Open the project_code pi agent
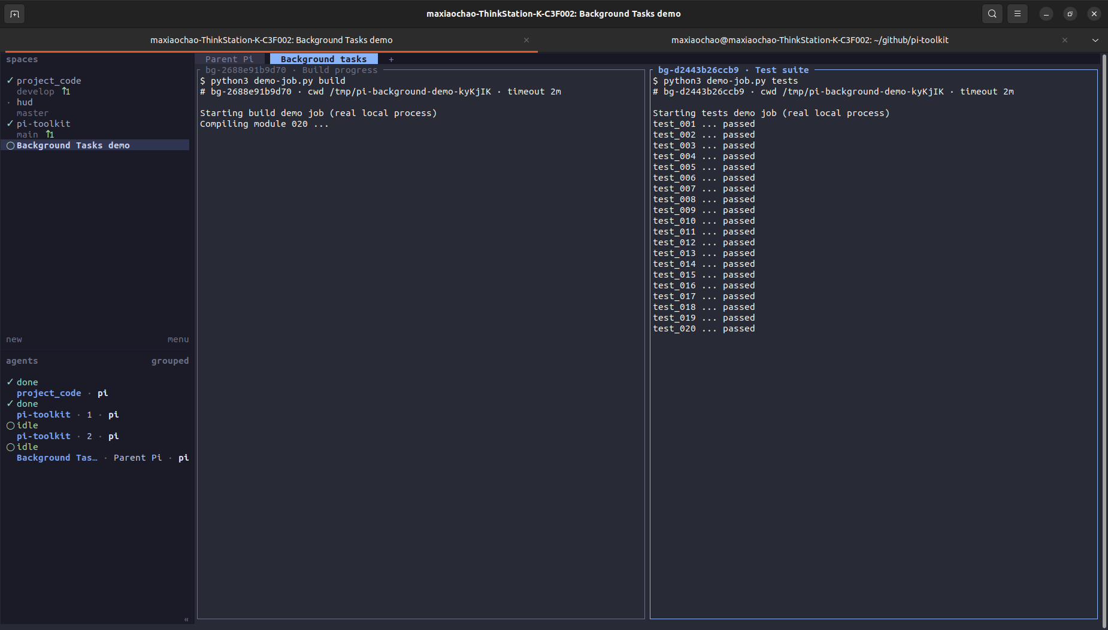Image resolution: width=1108 pixels, height=630 pixels. click(x=62, y=393)
